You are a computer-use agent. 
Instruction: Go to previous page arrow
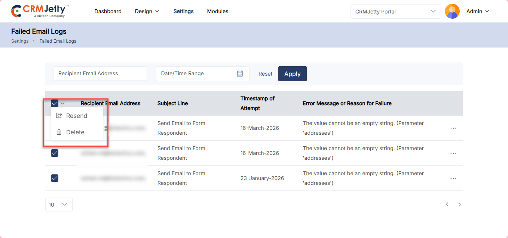tap(447, 204)
